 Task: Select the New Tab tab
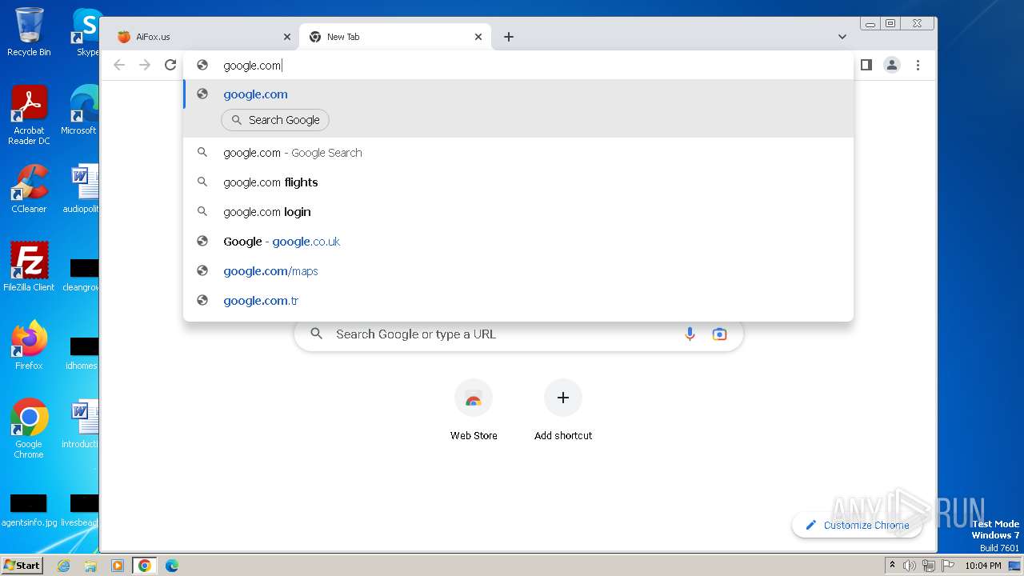pos(396,37)
